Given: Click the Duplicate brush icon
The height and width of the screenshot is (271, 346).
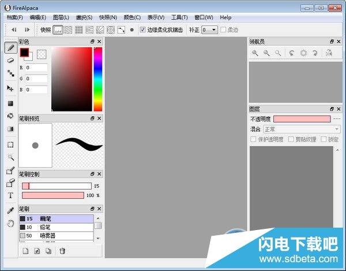Looking at the screenshot, I should tap(48, 251).
